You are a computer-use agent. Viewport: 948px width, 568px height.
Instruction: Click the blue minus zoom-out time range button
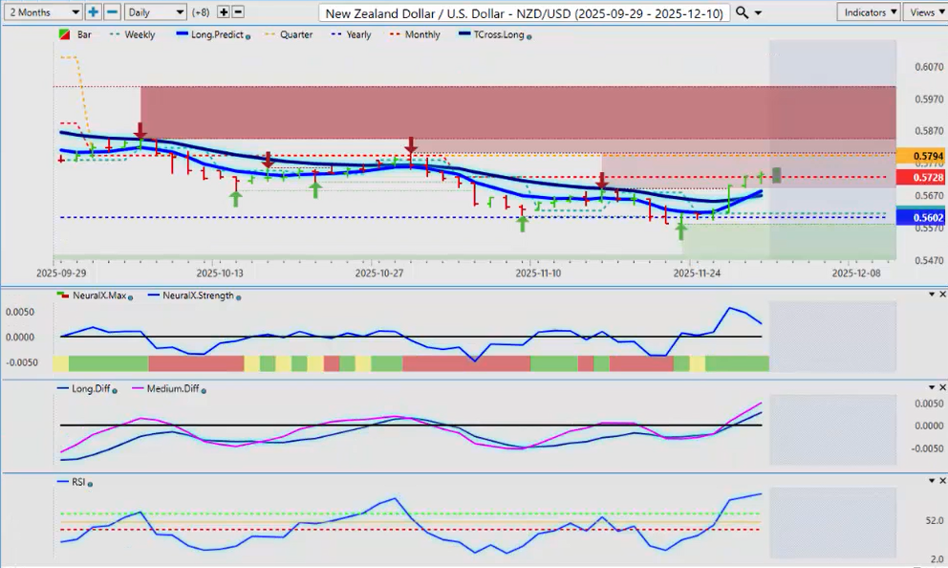(x=112, y=12)
